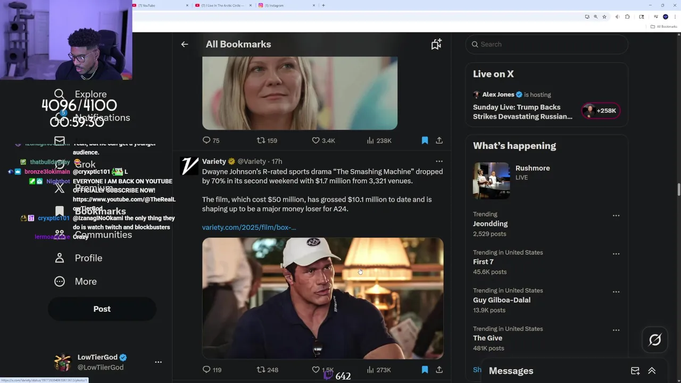Switch to the YouTube browser tab
Viewport: 681px width, 383px height.
point(160,5)
